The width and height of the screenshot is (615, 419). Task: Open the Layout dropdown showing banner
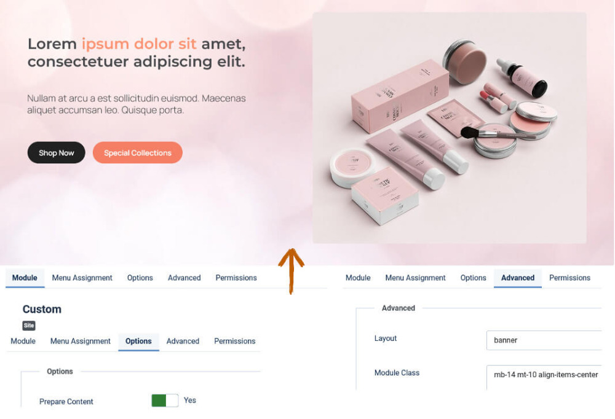544,340
